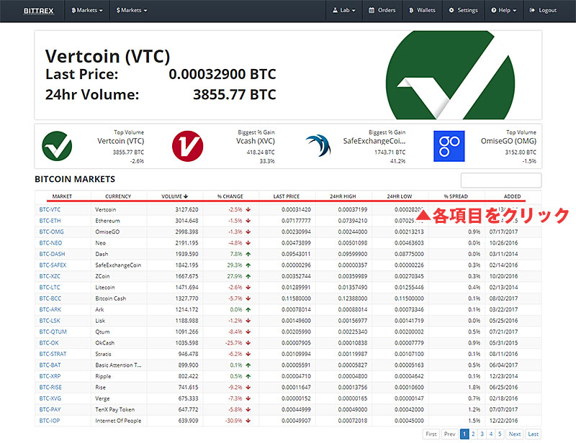Click the Bittrex logo in navbar

(39, 11)
